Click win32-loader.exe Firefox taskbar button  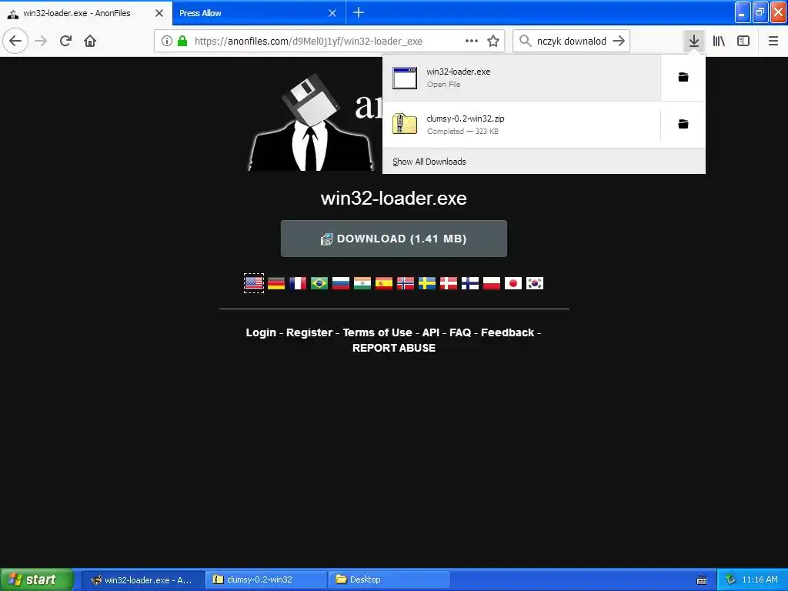tap(142, 579)
